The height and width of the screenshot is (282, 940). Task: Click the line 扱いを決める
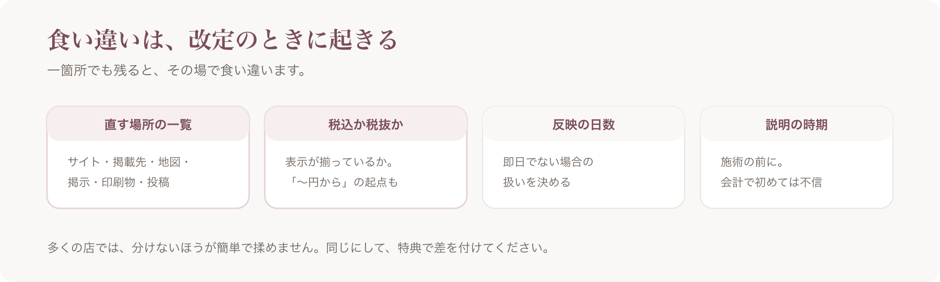click(537, 182)
